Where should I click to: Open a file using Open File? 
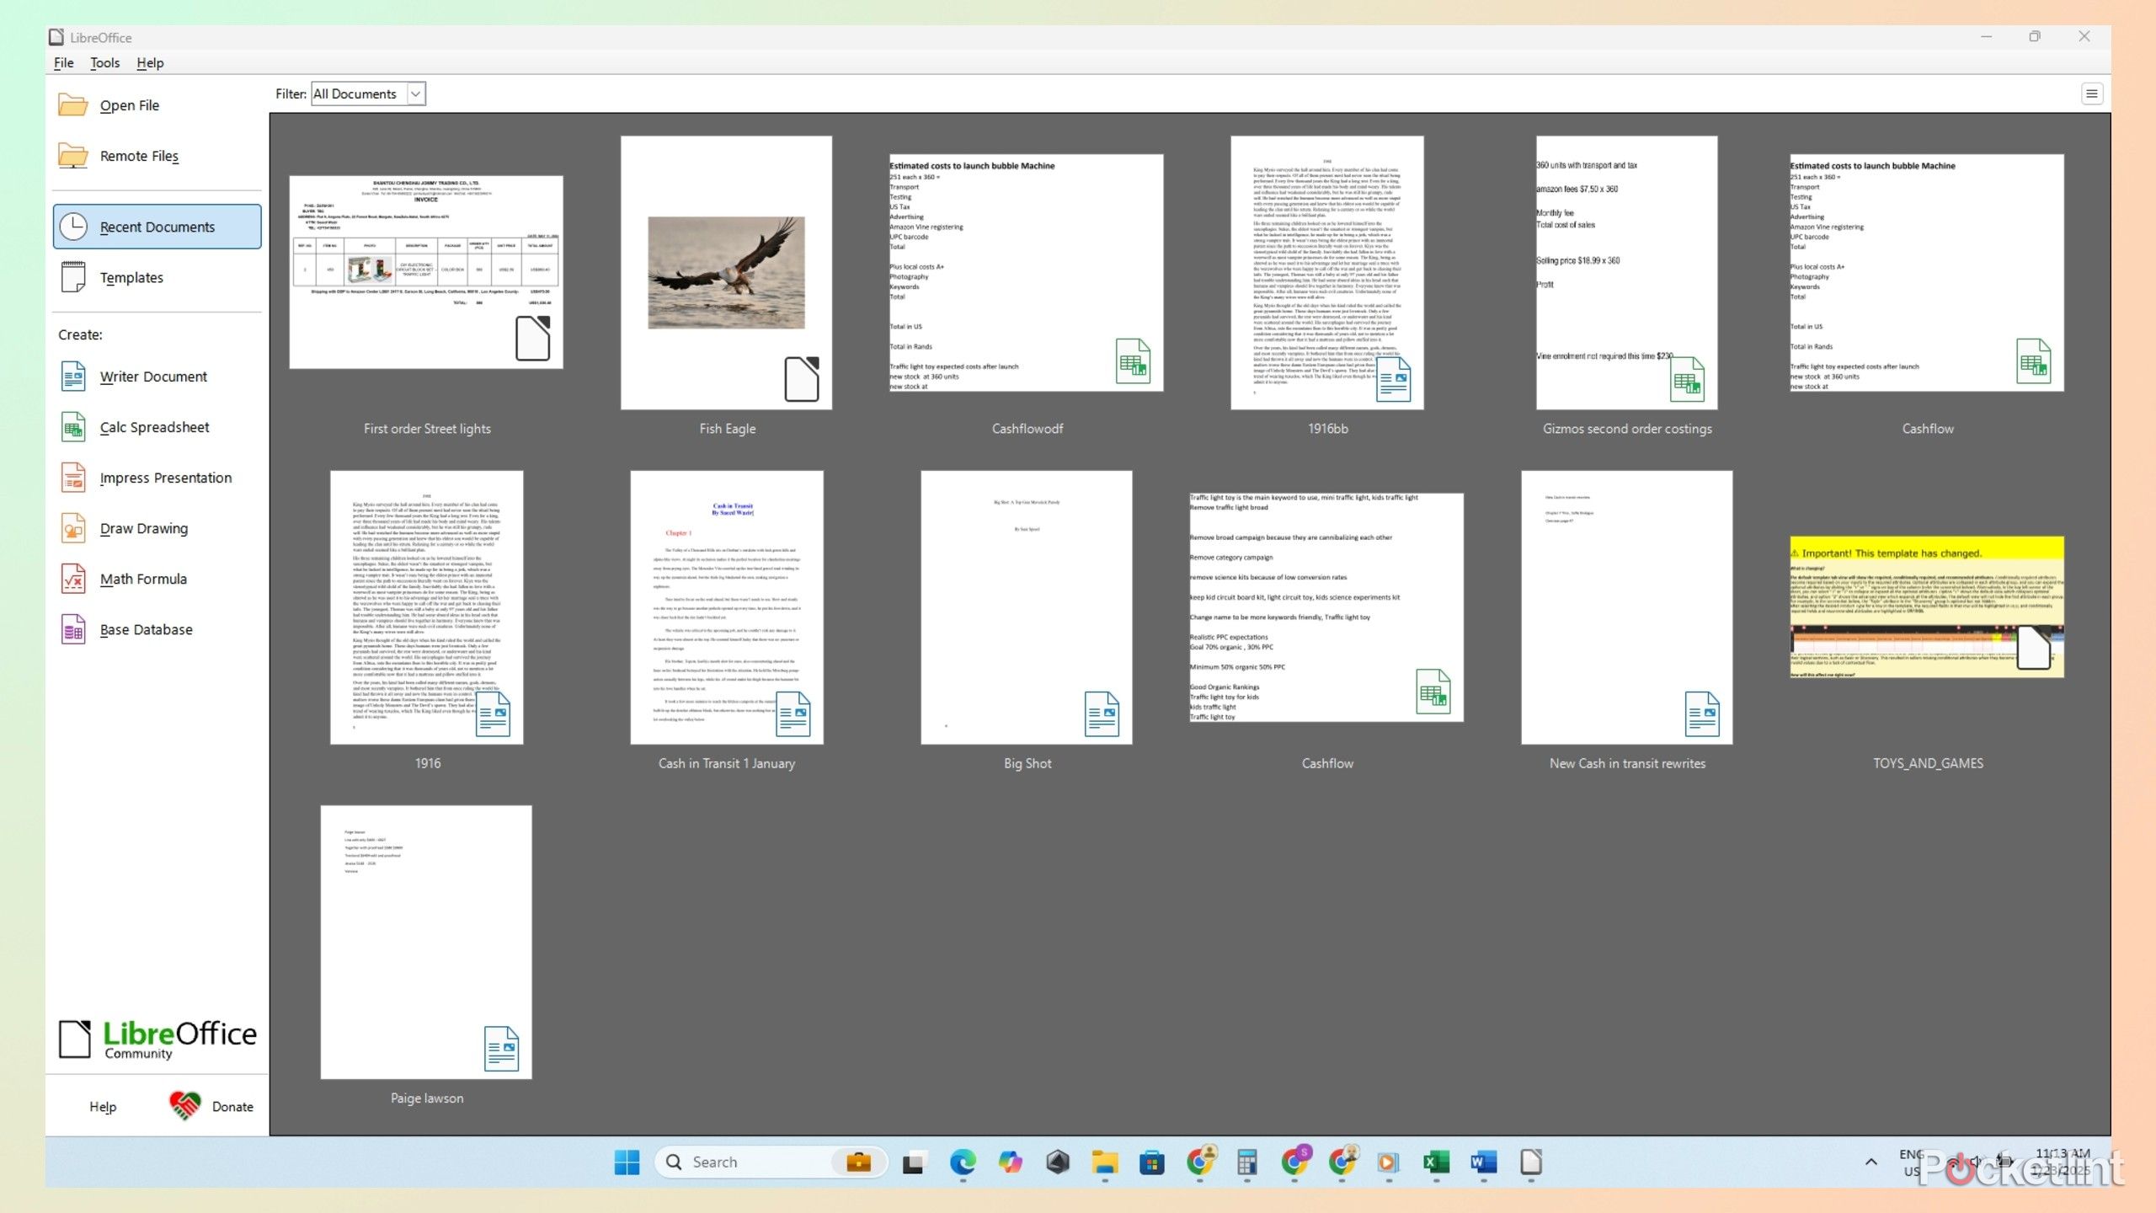click(x=130, y=104)
